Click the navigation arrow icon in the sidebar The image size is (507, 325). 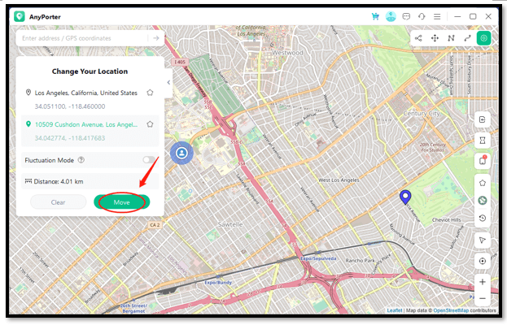[483, 240]
